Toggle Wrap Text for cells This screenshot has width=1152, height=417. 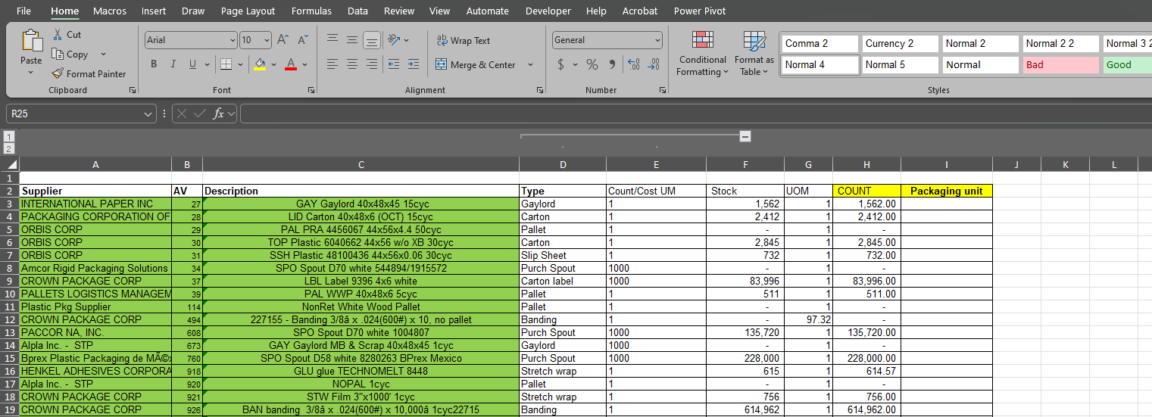coord(464,41)
